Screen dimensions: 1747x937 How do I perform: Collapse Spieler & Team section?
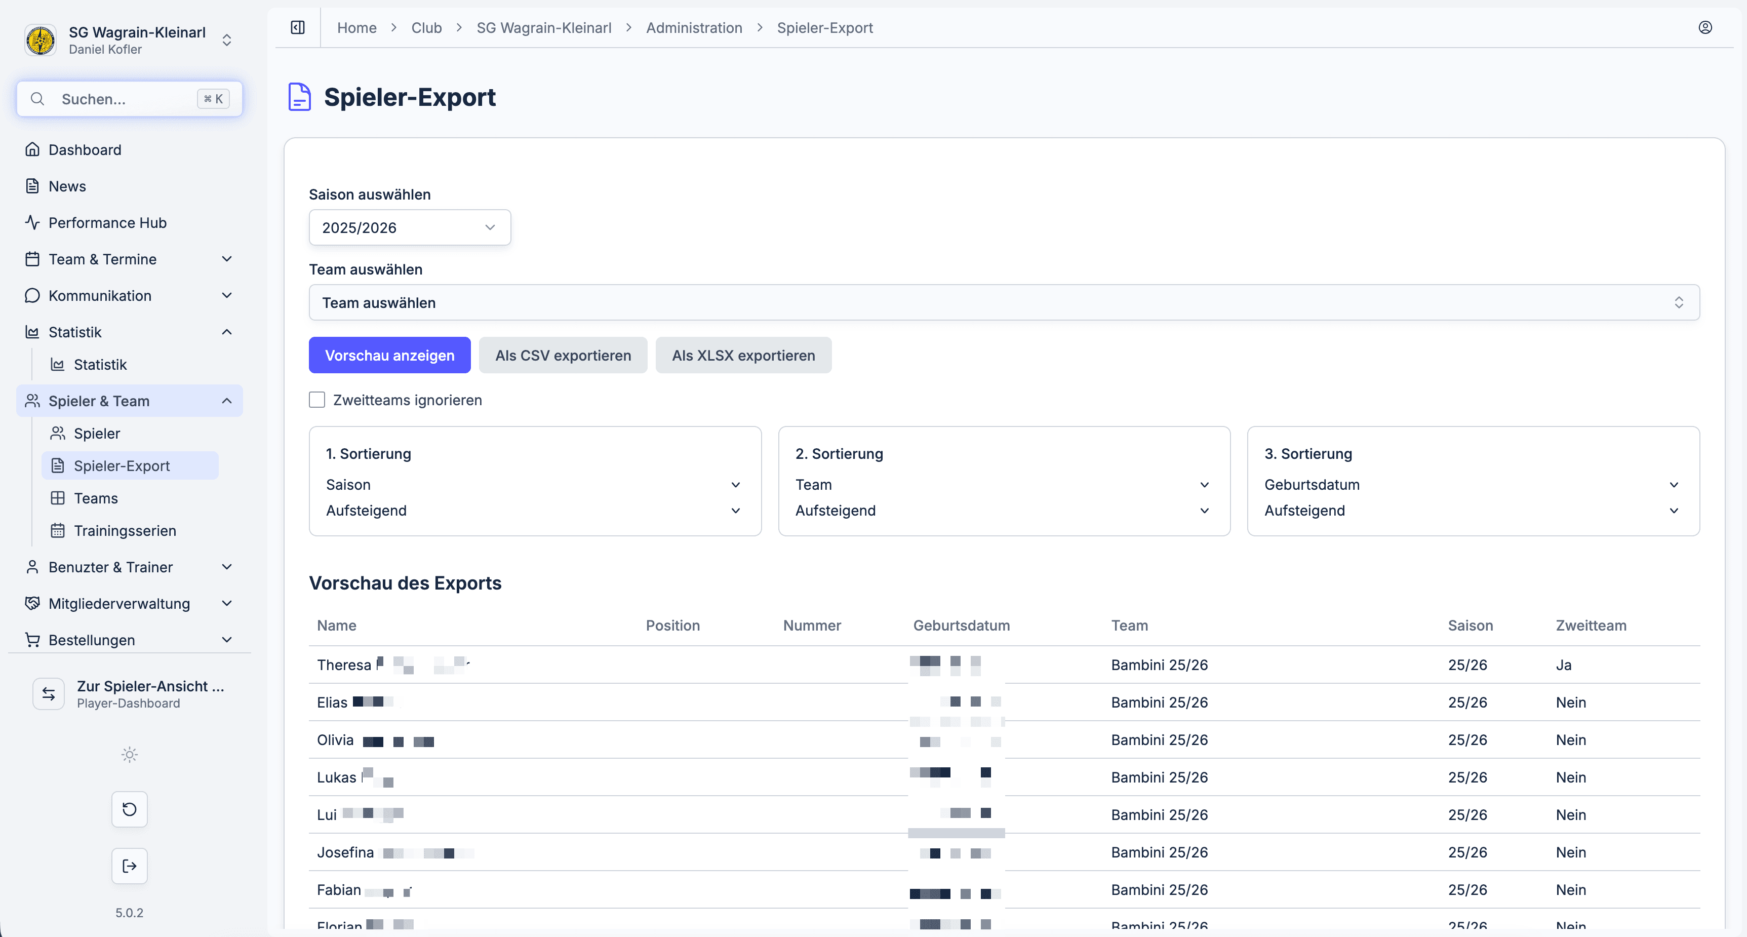pos(130,401)
